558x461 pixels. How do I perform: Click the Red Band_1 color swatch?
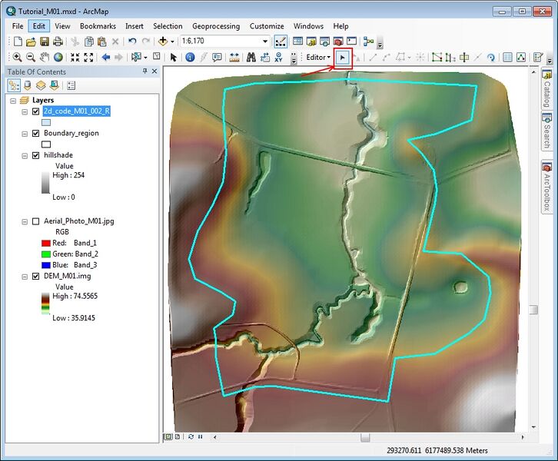45,243
